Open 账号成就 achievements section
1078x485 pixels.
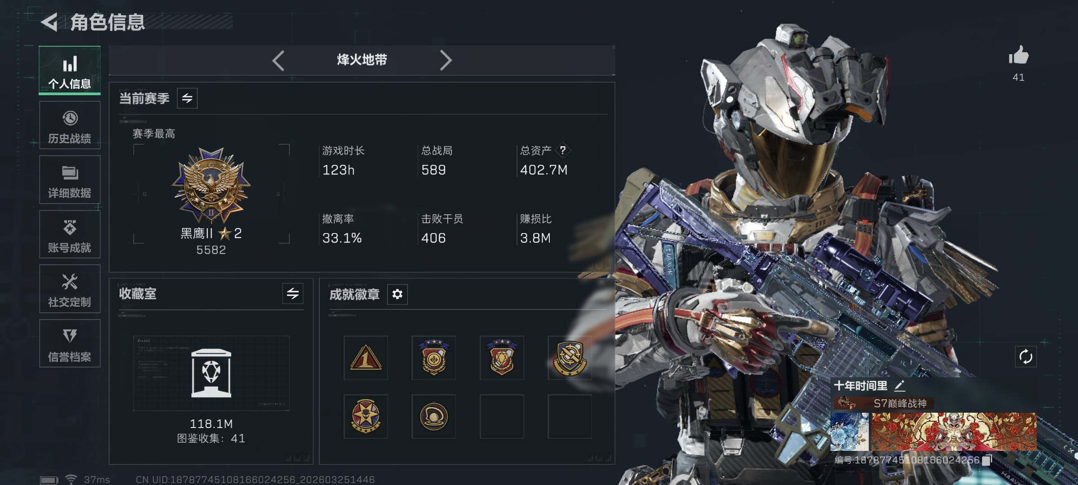point(70,234)
